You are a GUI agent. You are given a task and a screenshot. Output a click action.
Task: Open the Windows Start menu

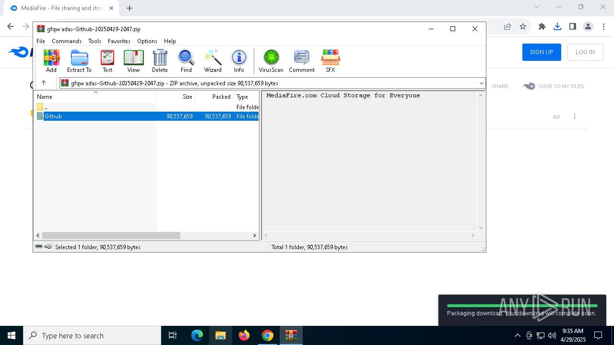pos(12,335)
